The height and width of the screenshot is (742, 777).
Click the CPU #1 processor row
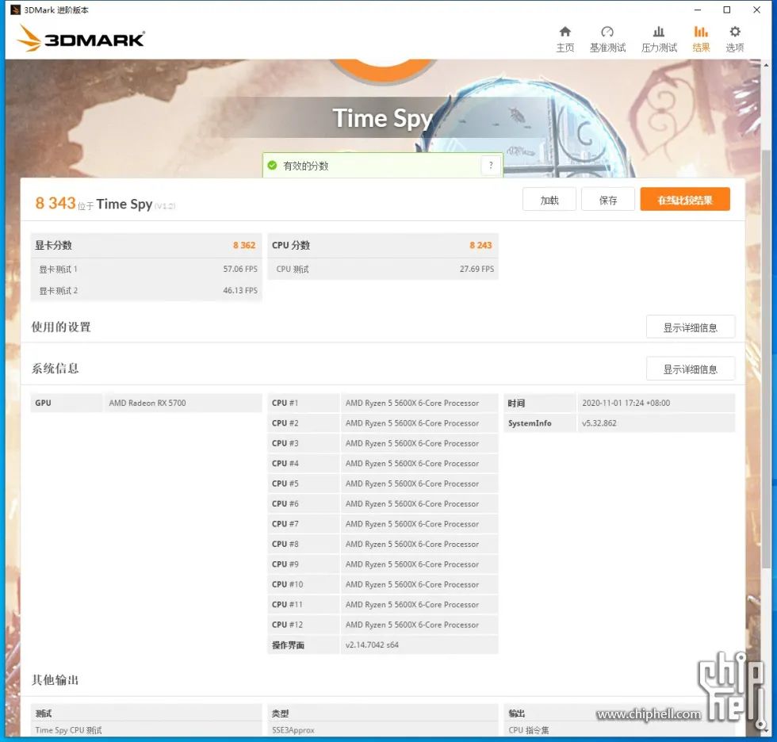(383, 404)
